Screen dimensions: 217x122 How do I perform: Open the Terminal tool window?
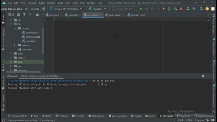click(x=78, y=116)
